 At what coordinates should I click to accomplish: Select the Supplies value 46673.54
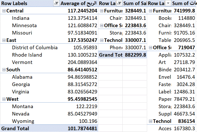tap(184, 114)
